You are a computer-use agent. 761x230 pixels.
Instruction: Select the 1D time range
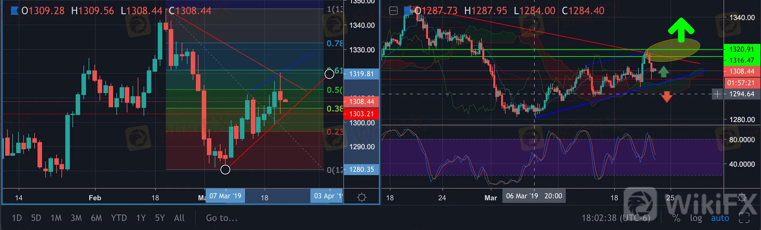pos(17,218)
